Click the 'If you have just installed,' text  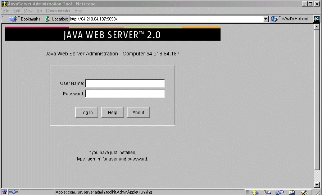tap(112, 153)
